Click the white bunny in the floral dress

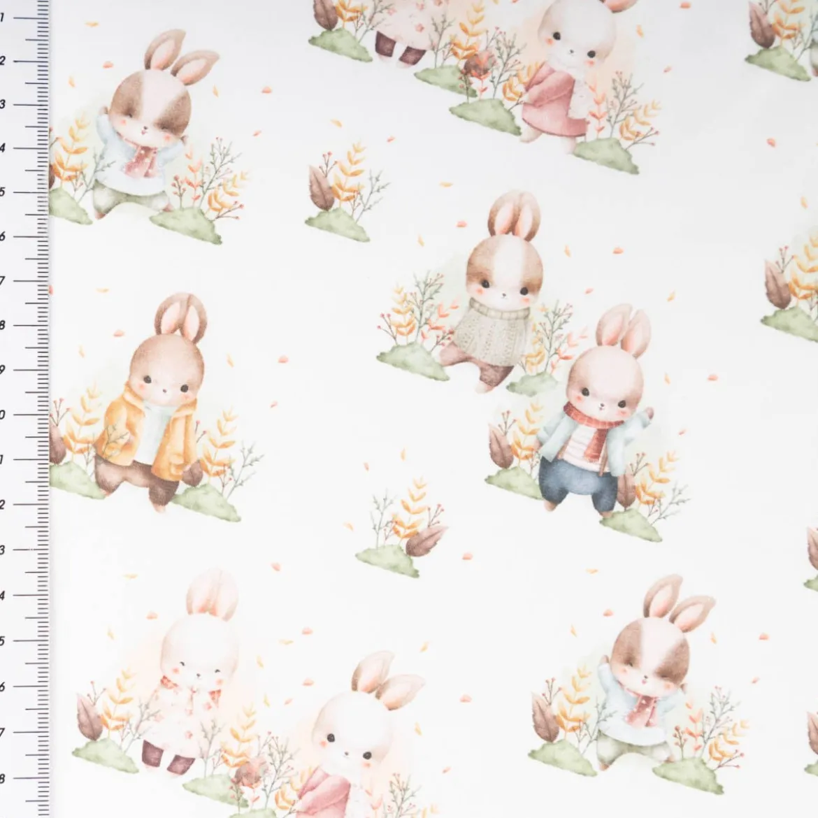[x=190, y=673]
